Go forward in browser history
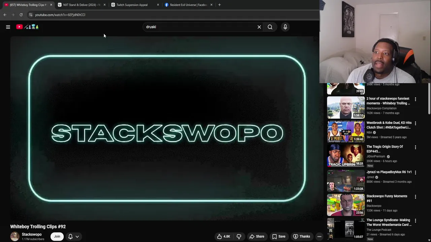Image resolution: width=431 pixels, height=242 pixels. point(13,15)
